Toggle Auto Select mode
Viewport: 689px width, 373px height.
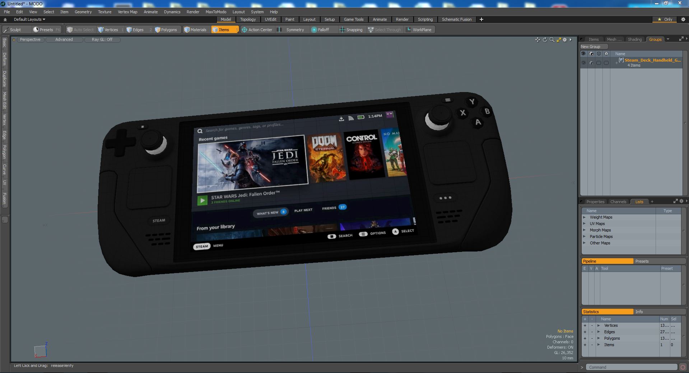tap(80, 30)
